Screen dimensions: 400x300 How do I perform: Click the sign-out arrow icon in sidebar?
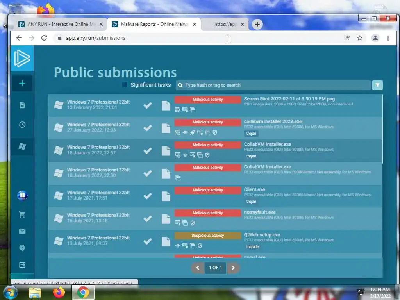[22, 265]
